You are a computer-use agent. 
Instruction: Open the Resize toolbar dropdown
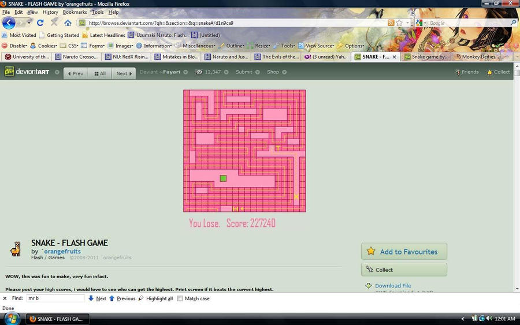(259, 46)
